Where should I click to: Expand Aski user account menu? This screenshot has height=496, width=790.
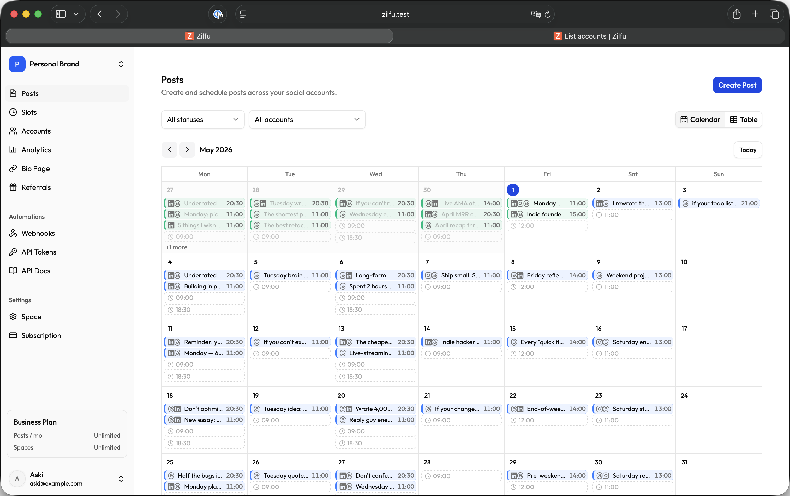67,479
